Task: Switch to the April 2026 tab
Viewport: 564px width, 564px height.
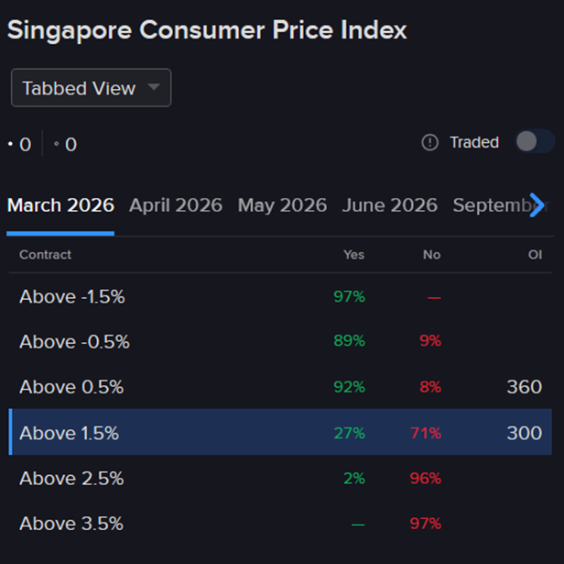Action: pos(176,205)
